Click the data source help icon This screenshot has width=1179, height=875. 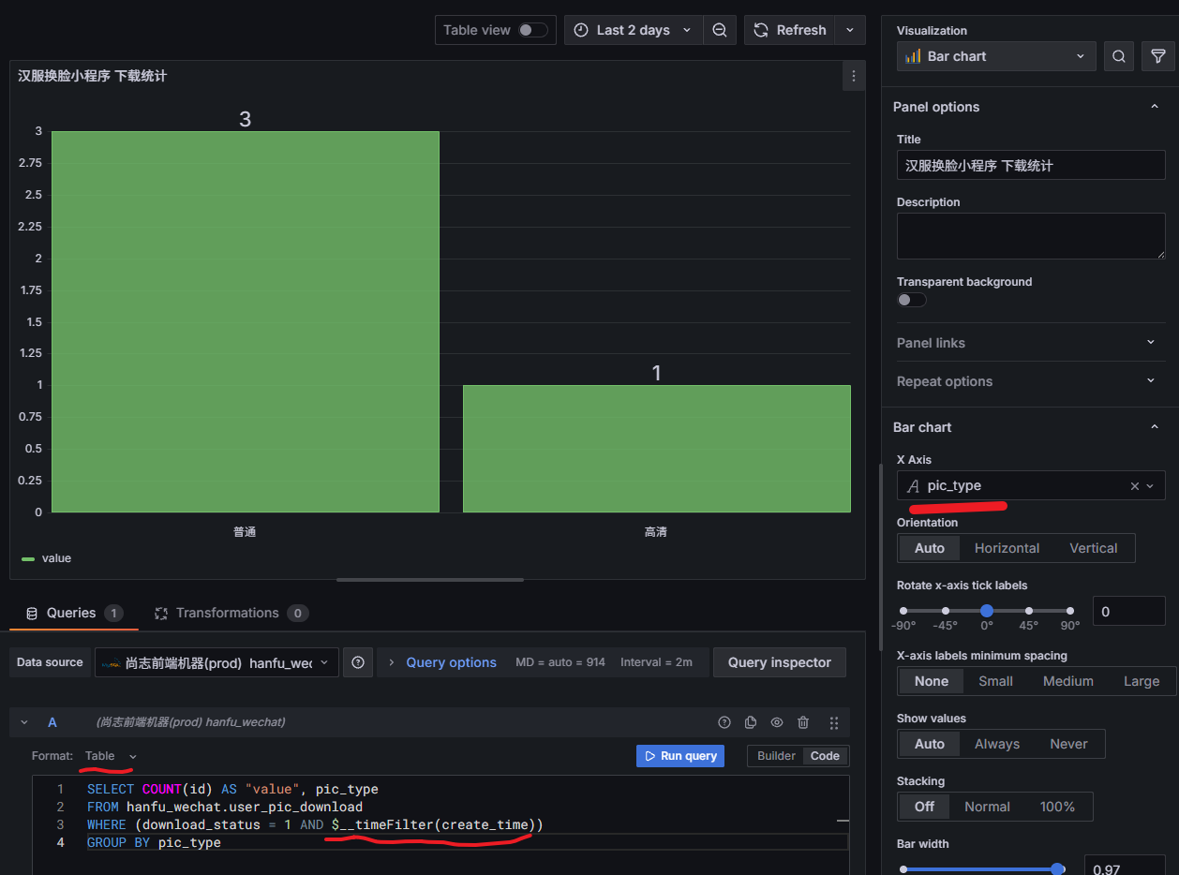(358, 662)
